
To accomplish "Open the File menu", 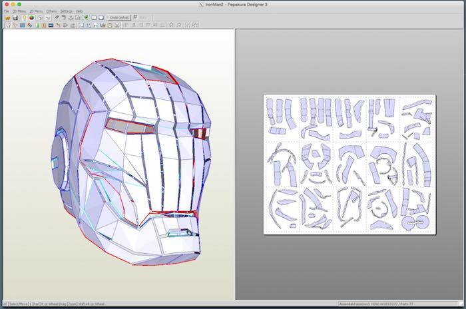I will pos(7,11).
